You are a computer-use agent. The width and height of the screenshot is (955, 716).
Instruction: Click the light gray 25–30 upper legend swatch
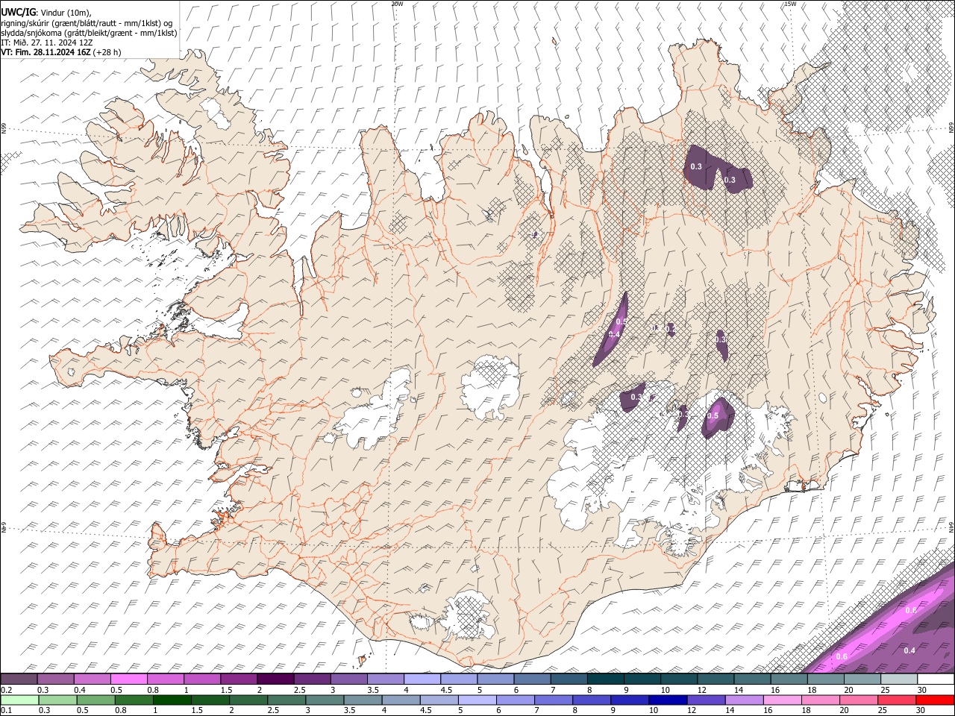pos(899,679)
